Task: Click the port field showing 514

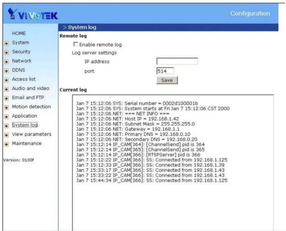Action: (x=165, y=71)
